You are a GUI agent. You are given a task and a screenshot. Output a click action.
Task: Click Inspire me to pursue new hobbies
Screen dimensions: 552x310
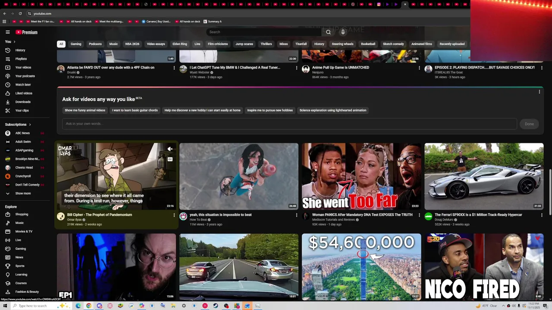click(270, 110)
